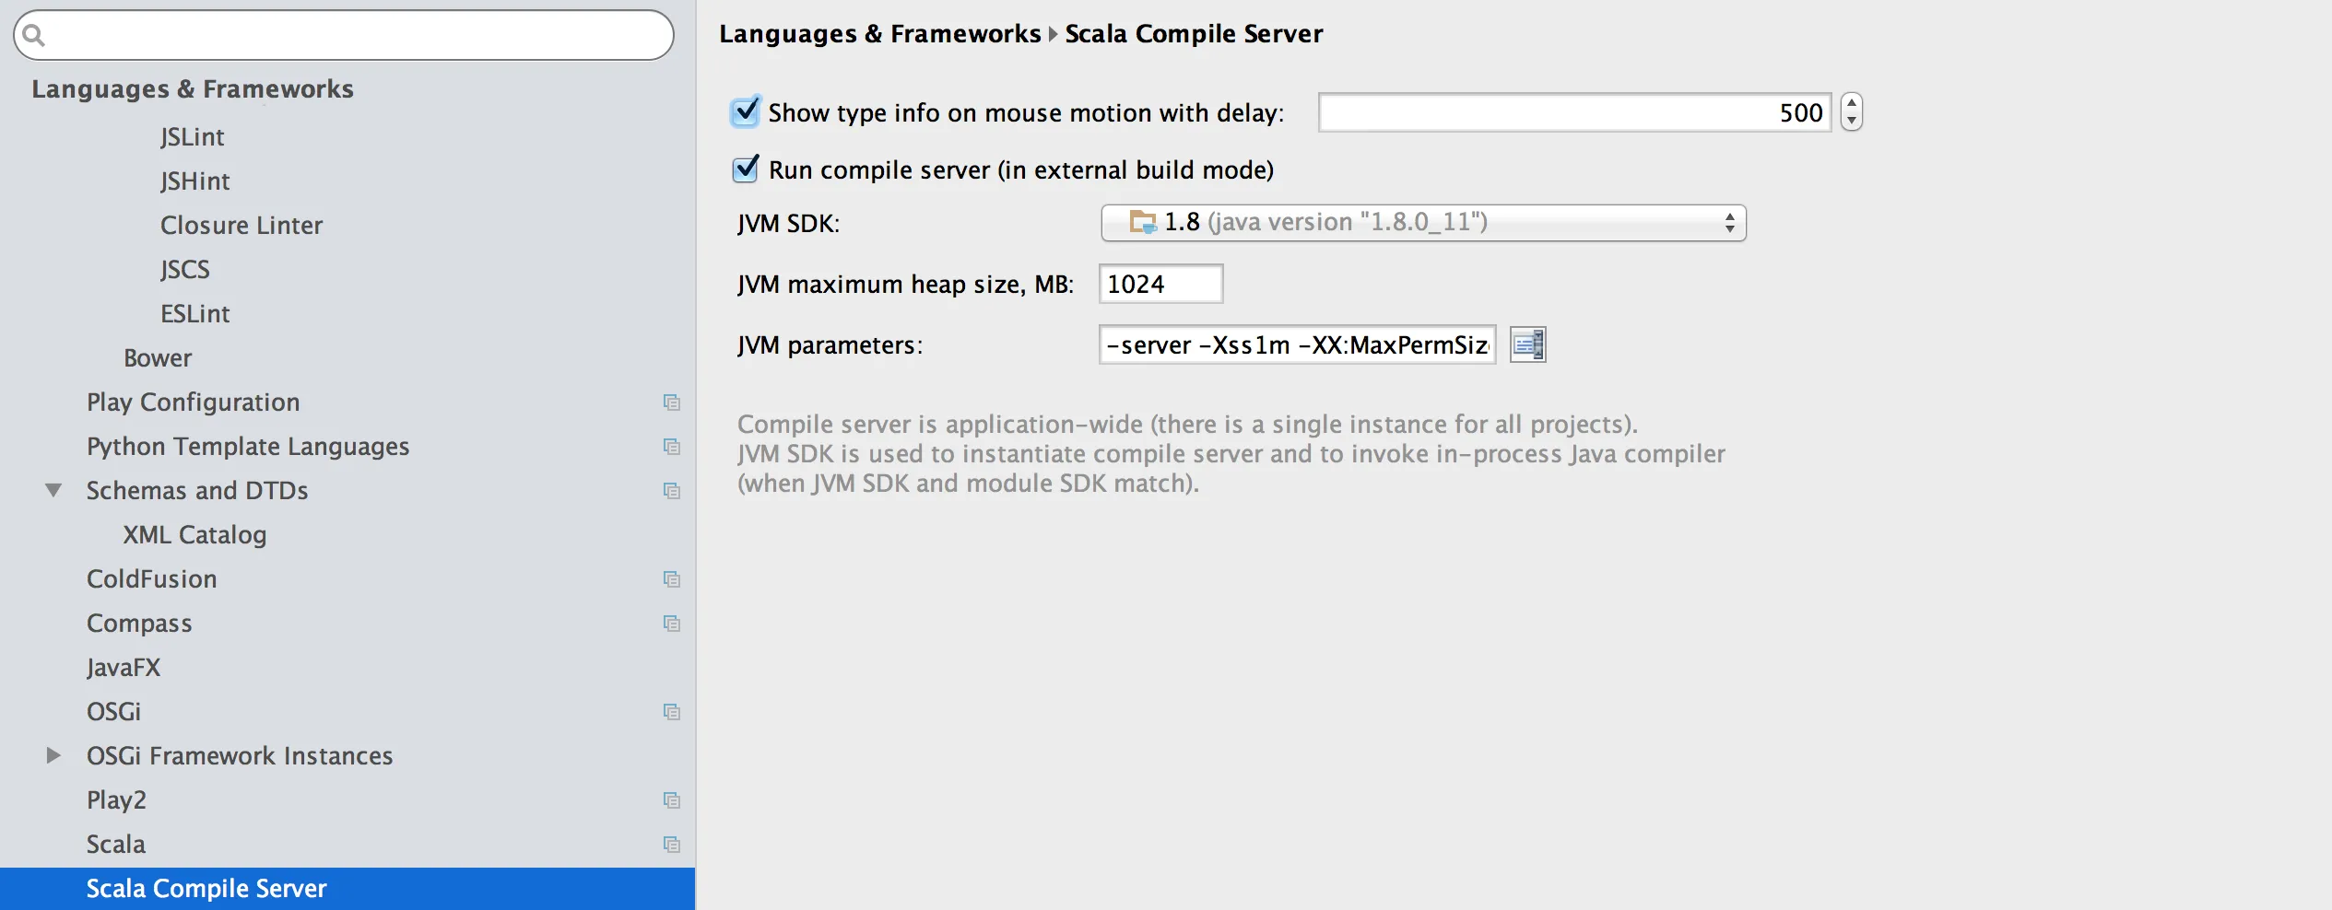The width and height of the screenshot is (2332, 910).
Task: Click the mouse motion delay value field
Action: (x=1575, y=112)
